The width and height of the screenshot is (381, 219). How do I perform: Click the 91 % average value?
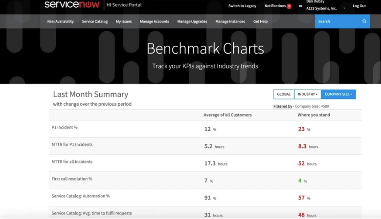point(210,198)
